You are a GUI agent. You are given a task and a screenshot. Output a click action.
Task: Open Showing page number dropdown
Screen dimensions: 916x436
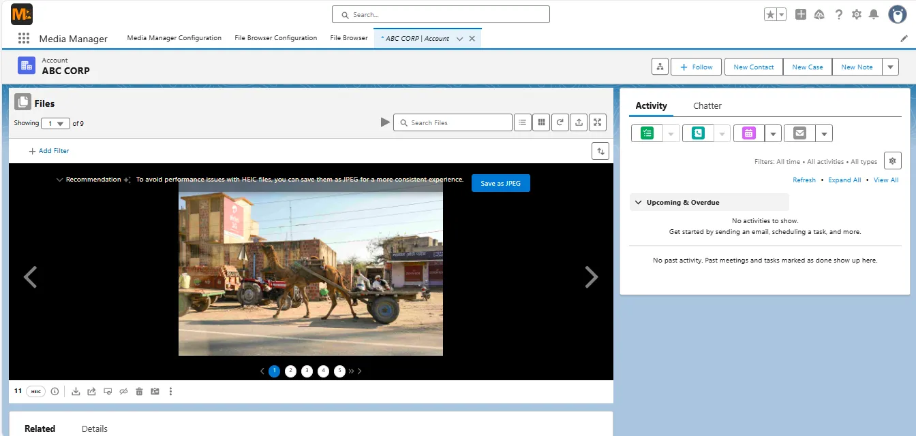pos(55,123)
